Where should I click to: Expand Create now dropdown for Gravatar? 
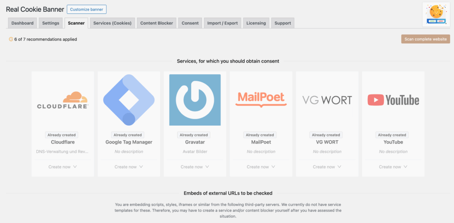pyautogui.click(x=195, y=167)
